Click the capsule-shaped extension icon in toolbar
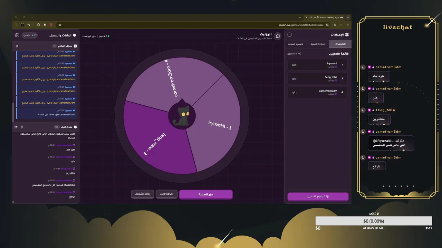Image resolution: width=442 pixels, height=248 pixels. (x=45, y=25)
